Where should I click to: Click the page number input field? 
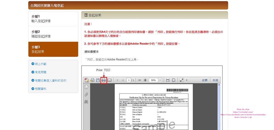129,80
